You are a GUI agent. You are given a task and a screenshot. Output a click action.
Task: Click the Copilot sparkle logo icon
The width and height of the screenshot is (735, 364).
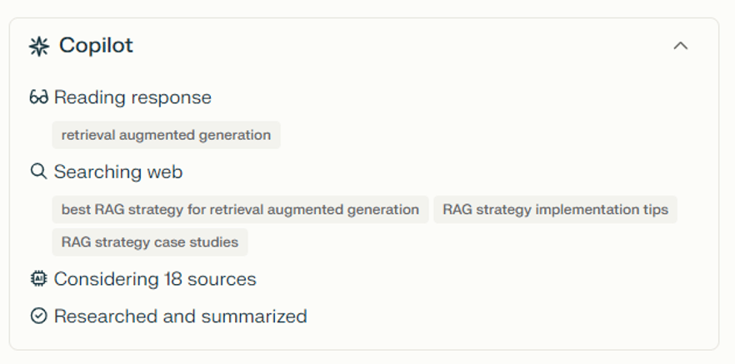pos(39,46)
